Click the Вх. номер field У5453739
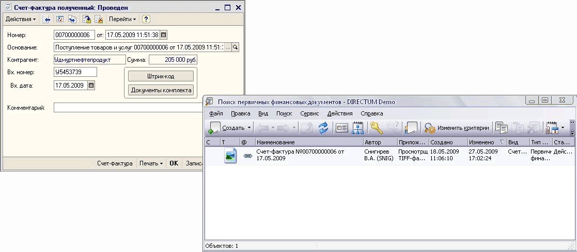577x252 pixels. pyautogui.click(x=75, y=72)
